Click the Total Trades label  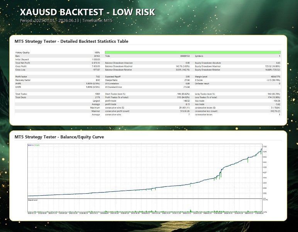(x=21, y=94)
